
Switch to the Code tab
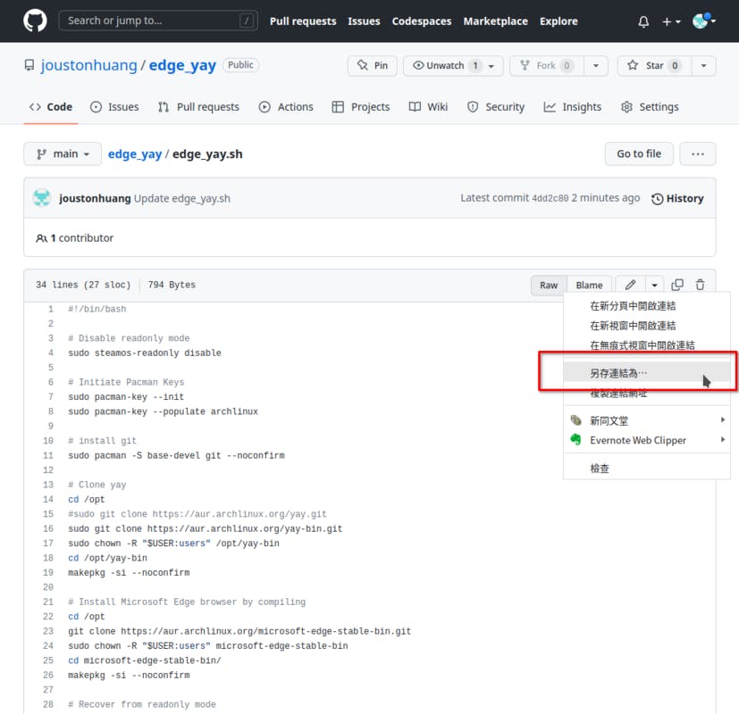click(x=51, y=107)
